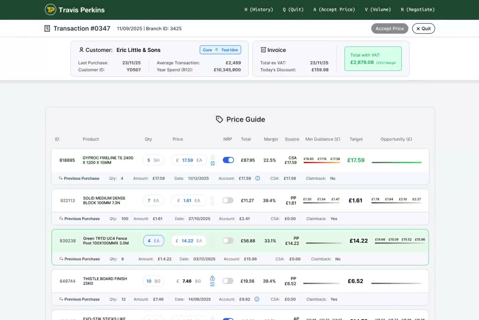Click Previous Purchase arrow icon under GYPROC FIRELINE
The image size is (479, 320).
tap(61, 178)
